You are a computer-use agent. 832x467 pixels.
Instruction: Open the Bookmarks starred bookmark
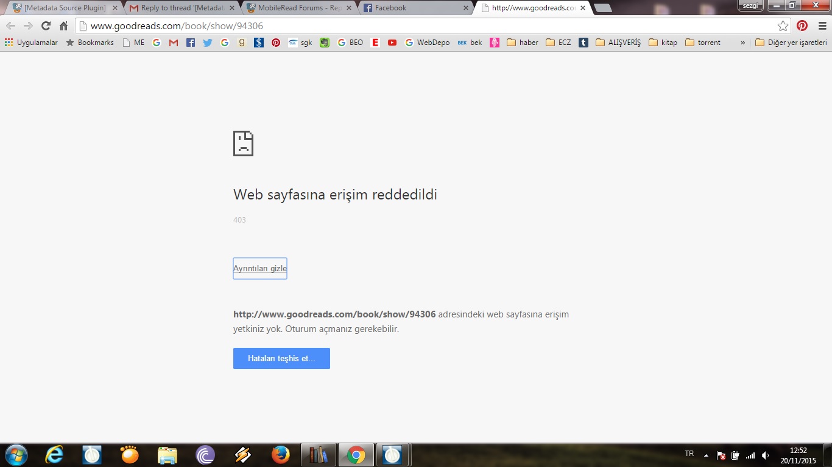[90, 43]
